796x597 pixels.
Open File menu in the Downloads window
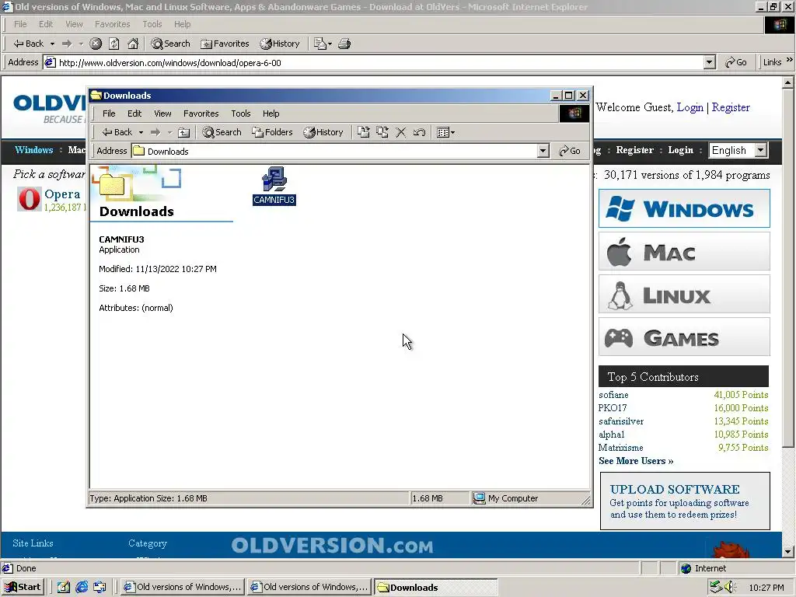point(109,113)
